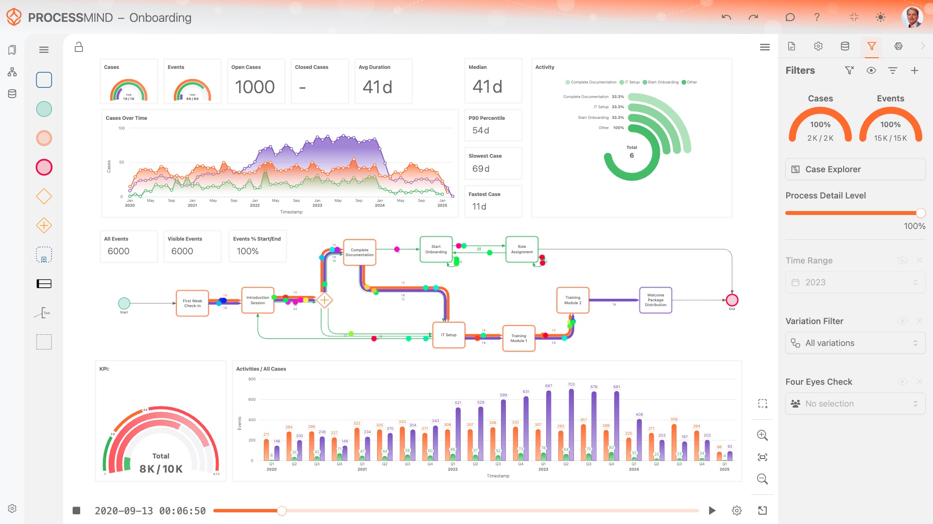Click the Process Detail Level slider handle
The image size is (933, 524).
pyautogui.click(x=920, y=213)
